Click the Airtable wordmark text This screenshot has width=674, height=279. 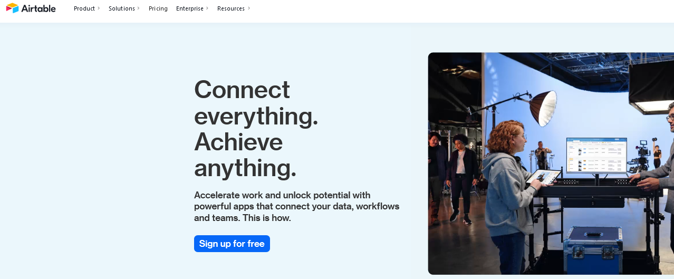[38, 8]
